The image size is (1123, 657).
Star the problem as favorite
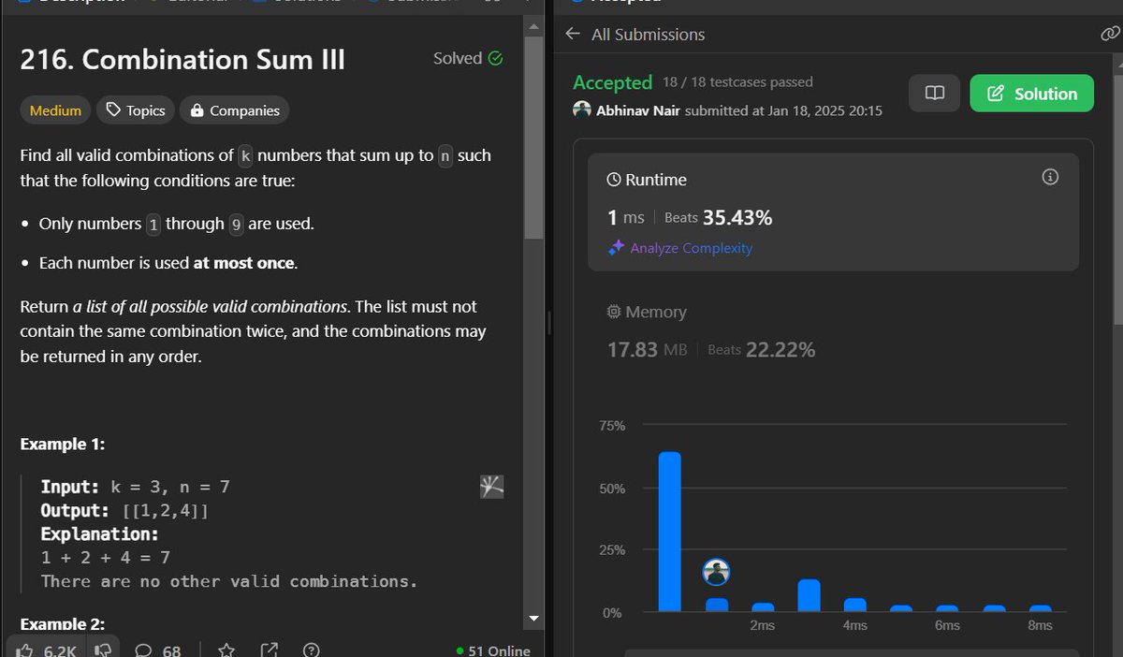point(226,650)
